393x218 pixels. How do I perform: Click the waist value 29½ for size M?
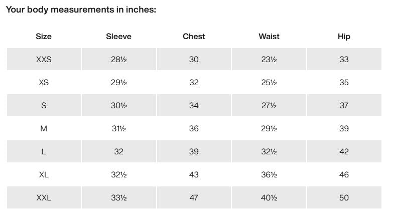[x=269, y=129]
